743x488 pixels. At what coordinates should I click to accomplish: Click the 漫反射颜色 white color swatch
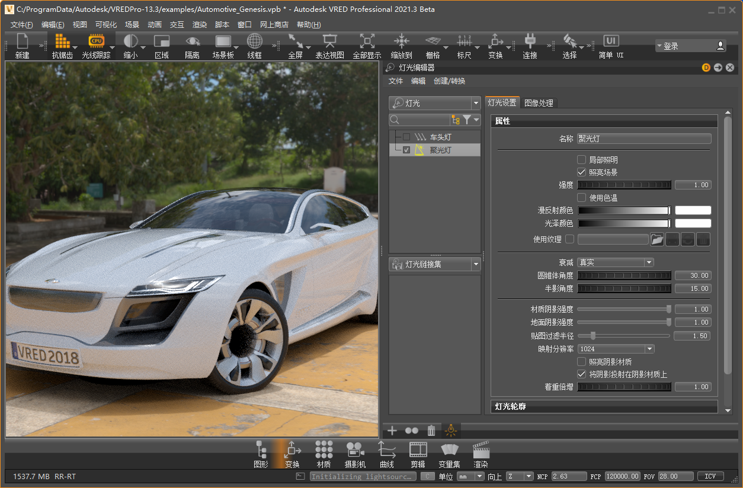[693, 210]
